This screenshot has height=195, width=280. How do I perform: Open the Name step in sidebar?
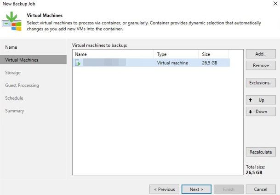coord(11,47)
